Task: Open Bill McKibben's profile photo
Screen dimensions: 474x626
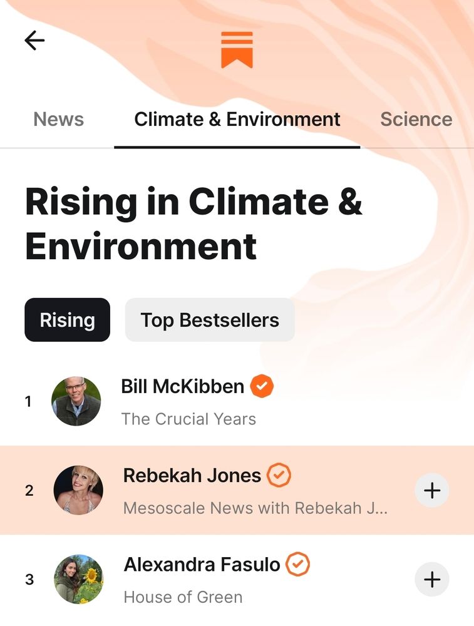Action: tap(76, 401)
